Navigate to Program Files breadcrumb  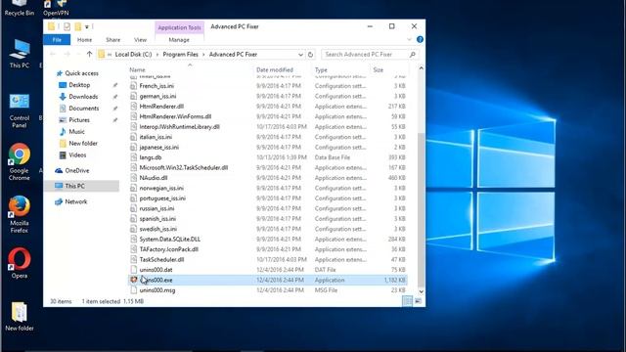pyautogui.click(x=180, y=55)
